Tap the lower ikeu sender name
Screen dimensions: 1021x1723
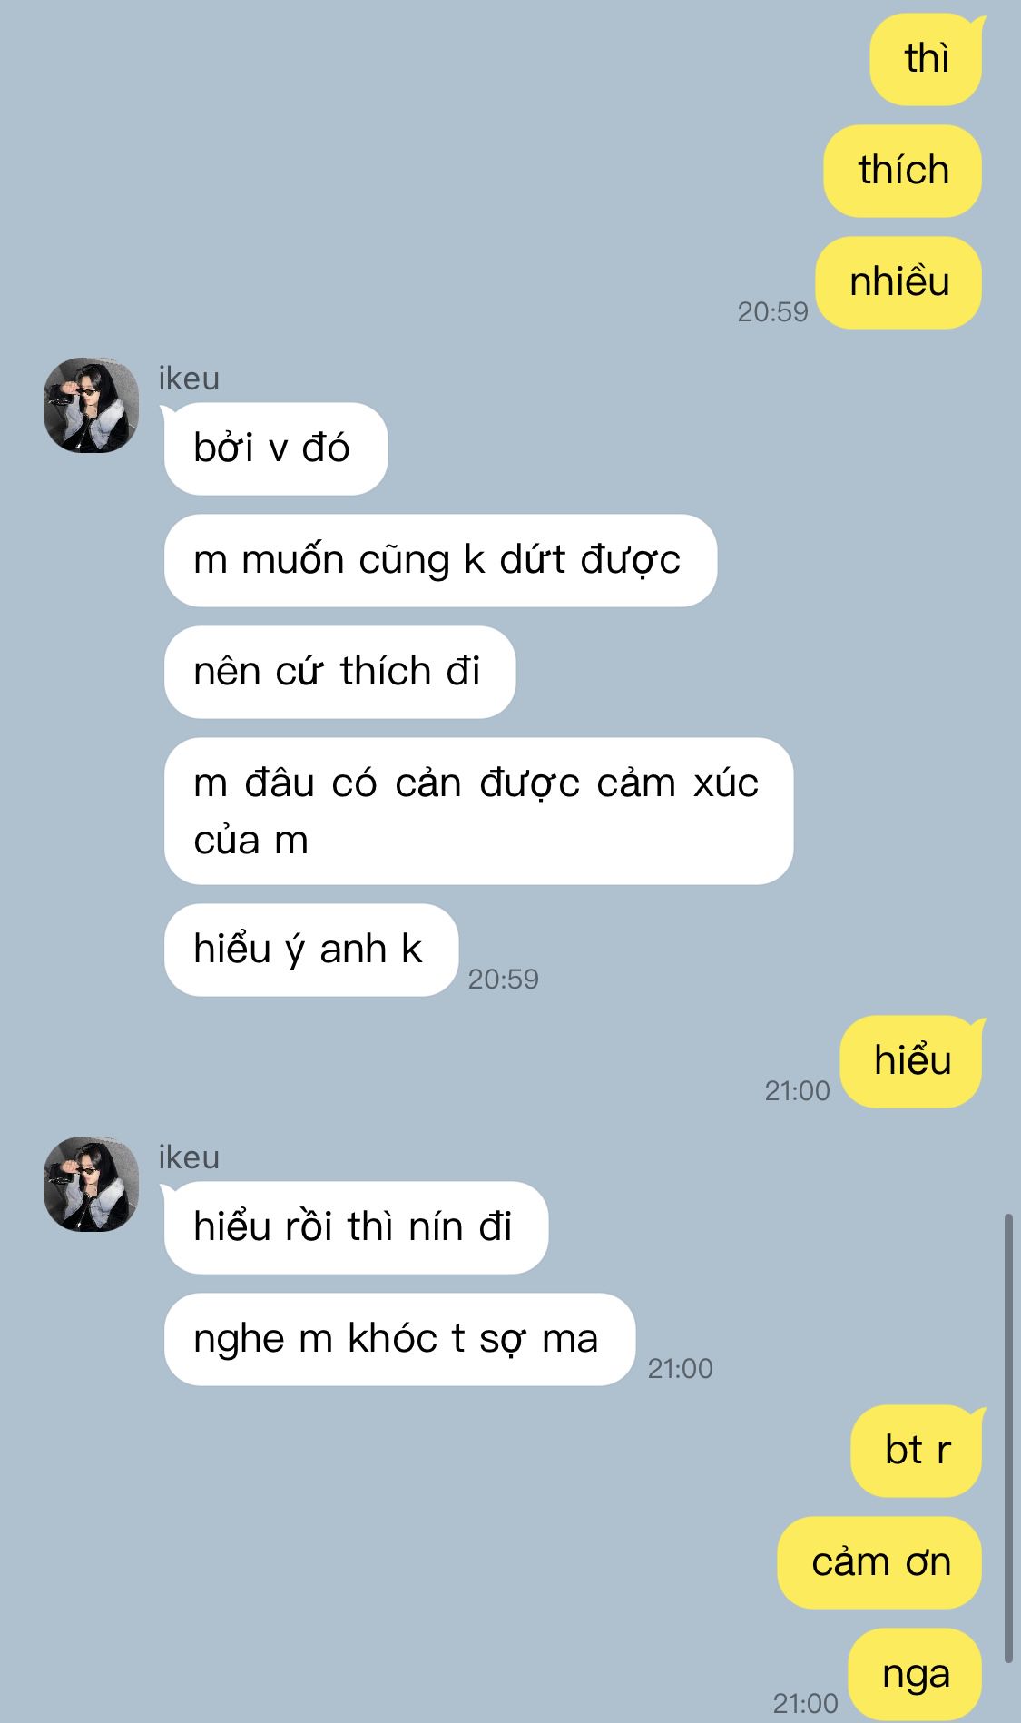189,1157
